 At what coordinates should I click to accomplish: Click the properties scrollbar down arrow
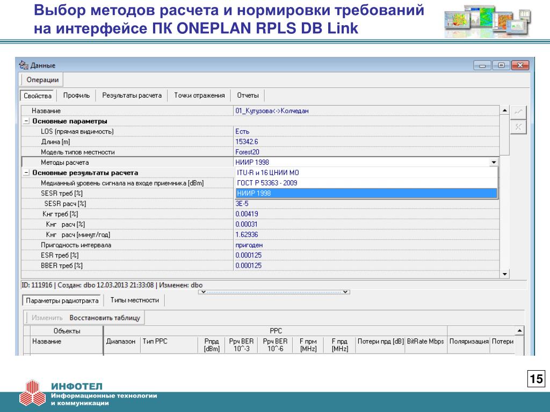coord(504,274)
